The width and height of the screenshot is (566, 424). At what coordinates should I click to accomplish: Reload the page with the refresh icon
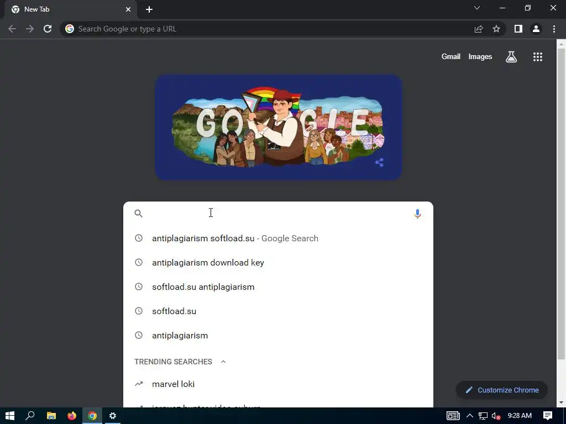pyautogui.click(x=48, y=29)
